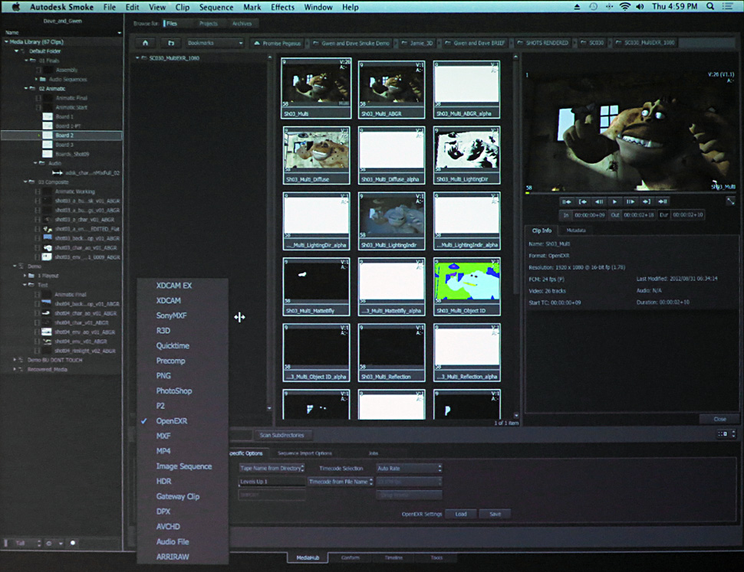Open the Tape Name from Directory dropdown

tap(272, 468)
